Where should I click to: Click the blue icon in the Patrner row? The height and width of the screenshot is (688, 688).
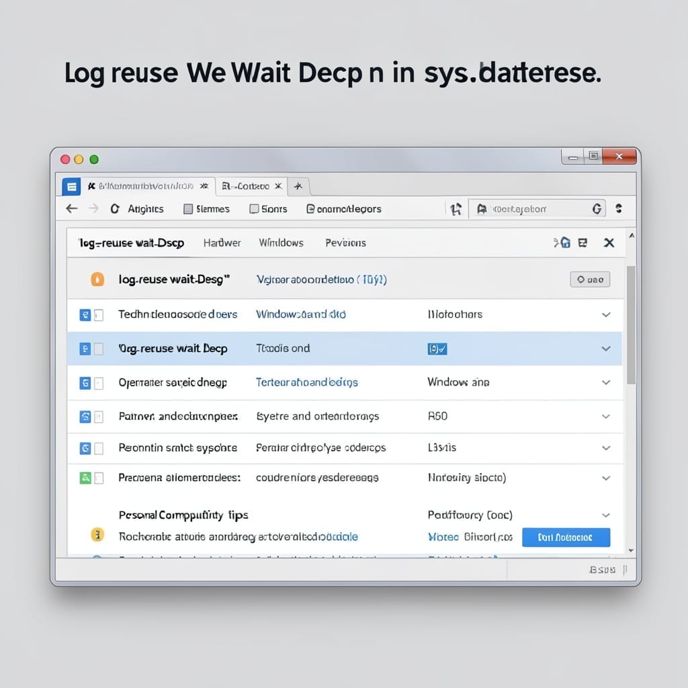(85, 417)
